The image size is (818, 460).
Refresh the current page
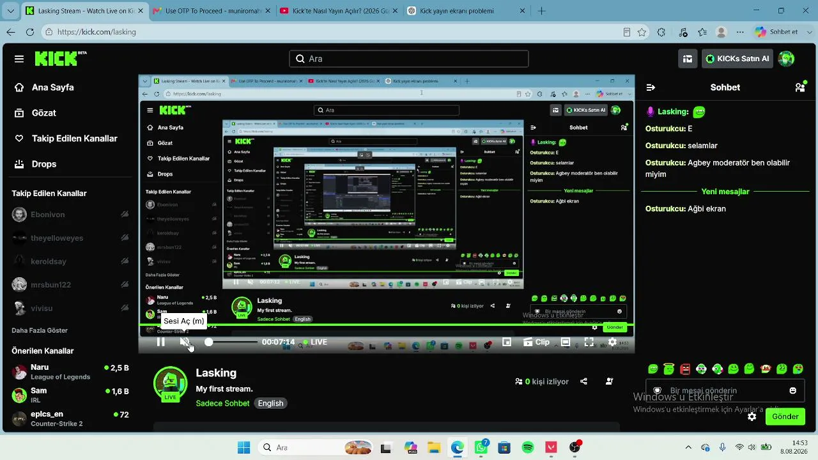point(30,32)
